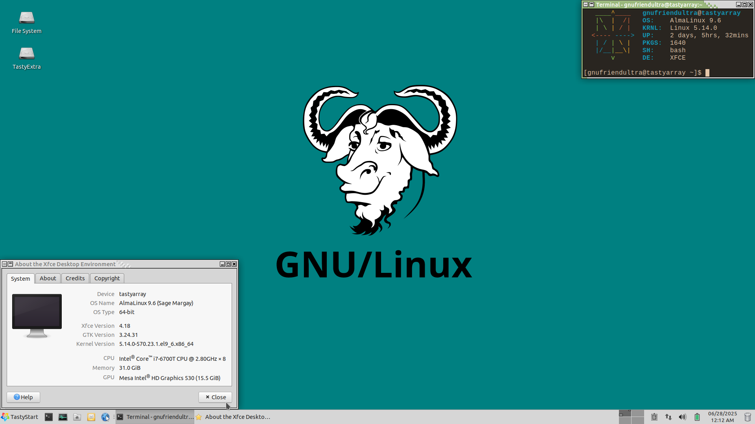Switch to the bottom-left workspace in pager

625,420
